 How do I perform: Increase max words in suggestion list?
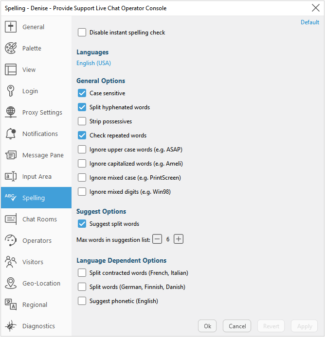pos(179,239)
